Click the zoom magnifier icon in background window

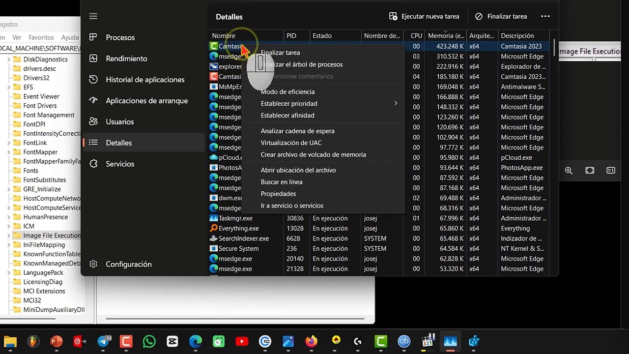click(x=569, y=171)
